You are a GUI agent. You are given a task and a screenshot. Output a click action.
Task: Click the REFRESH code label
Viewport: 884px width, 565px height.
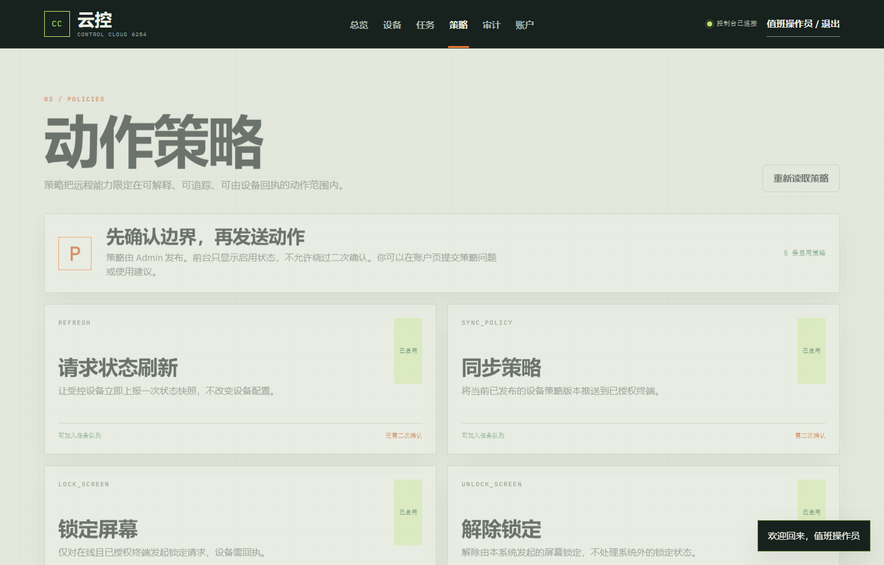tap(74, 323)
